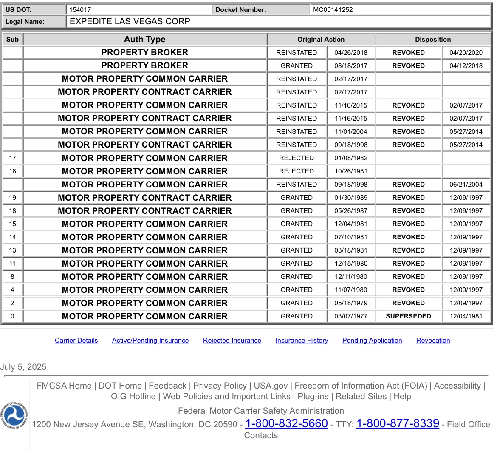Go to DOT Home footer link

120,386
